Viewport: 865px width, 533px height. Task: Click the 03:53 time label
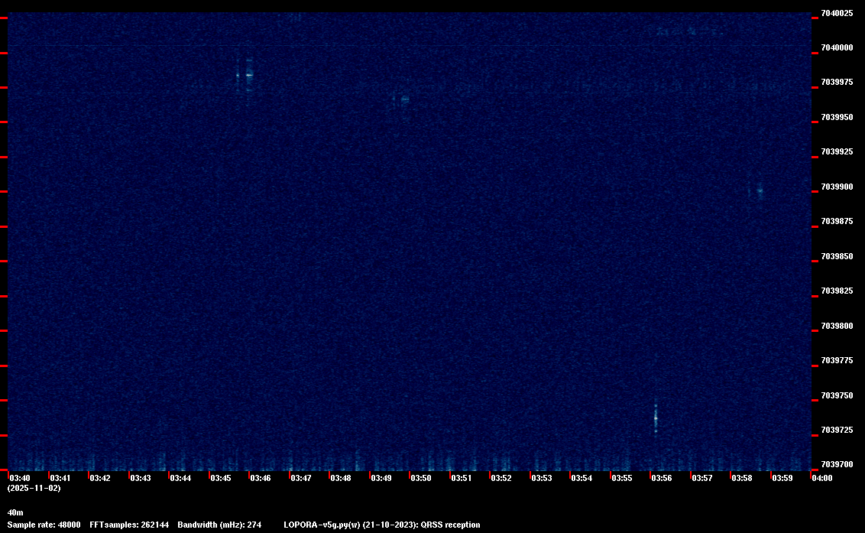tap(541, 478)
